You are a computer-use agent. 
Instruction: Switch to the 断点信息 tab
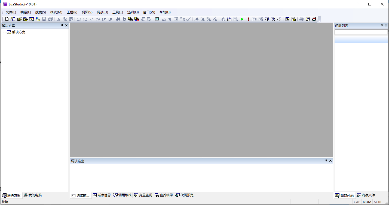pyautogui.click(x=102, y=195)
